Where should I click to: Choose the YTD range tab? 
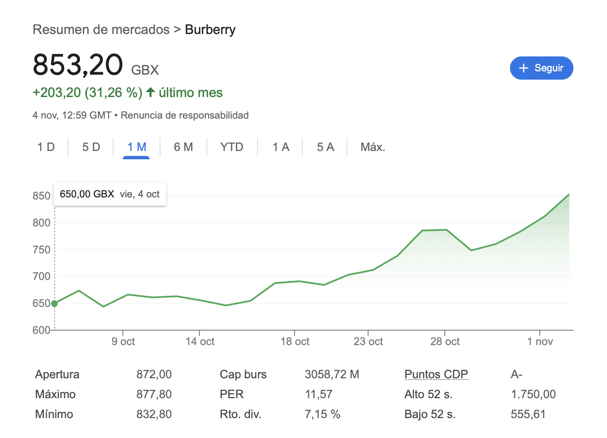[232, 147]
